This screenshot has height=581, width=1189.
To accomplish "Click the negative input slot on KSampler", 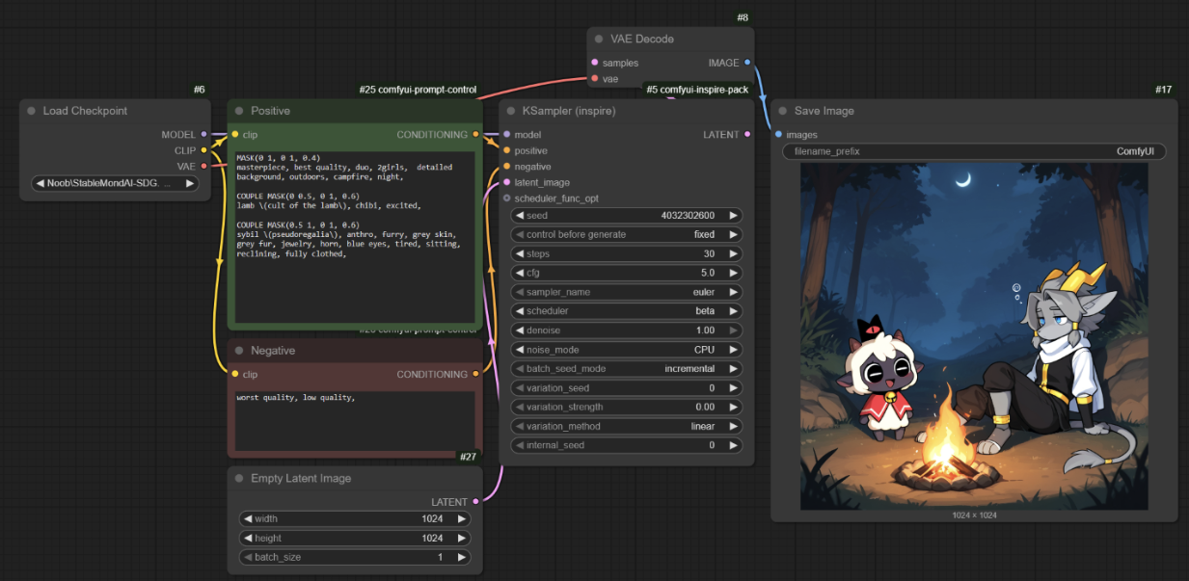I will (x=506, y=167).
